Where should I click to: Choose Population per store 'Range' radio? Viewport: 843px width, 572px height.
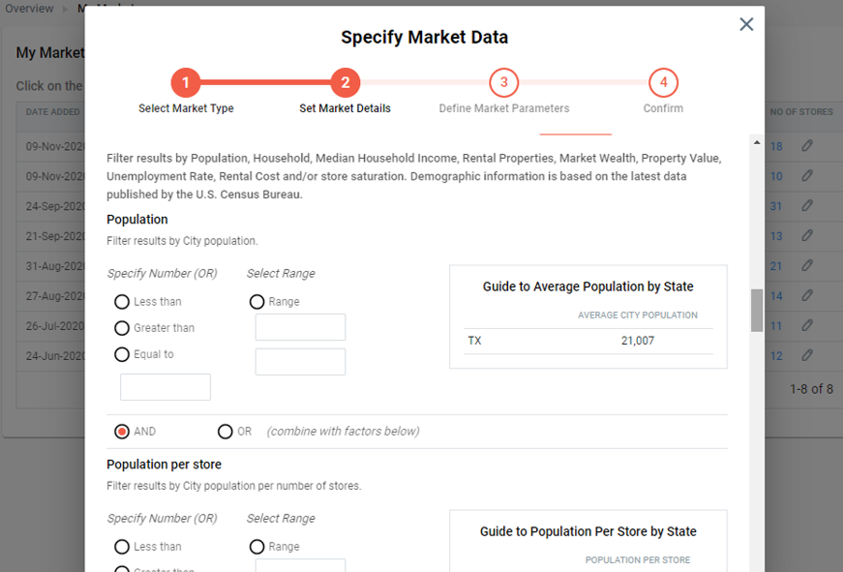(257, 547)
